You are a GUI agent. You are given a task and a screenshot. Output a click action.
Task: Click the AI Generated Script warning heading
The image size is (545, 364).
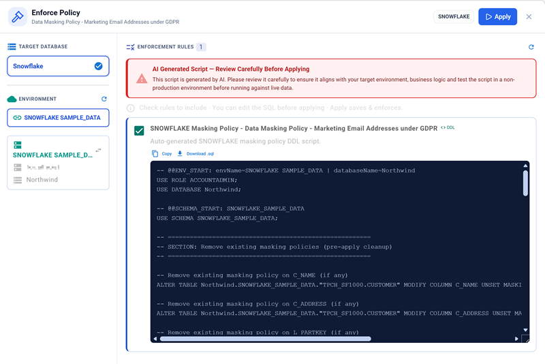click(x=231, y=69)
